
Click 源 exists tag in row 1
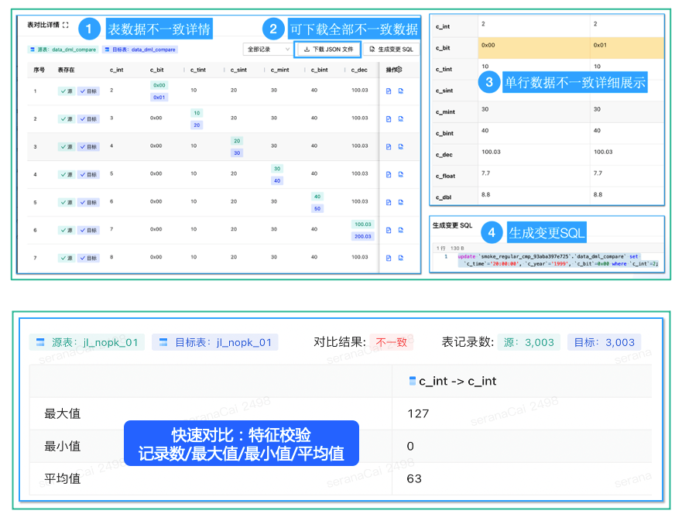tap(67, 91)
